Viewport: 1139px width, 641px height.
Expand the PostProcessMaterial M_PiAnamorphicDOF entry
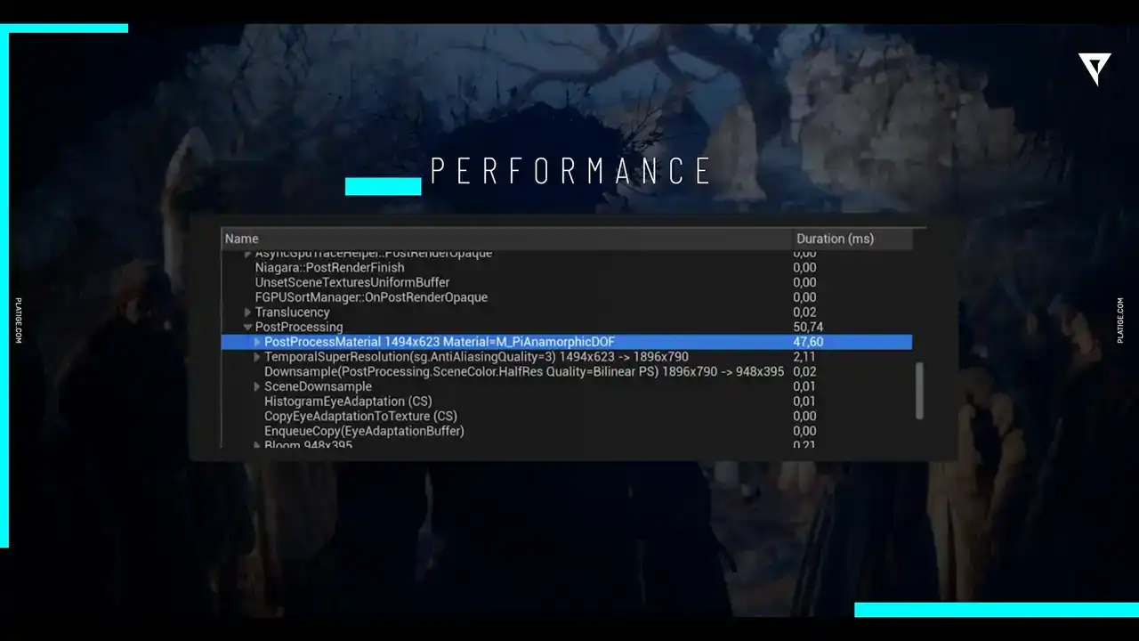click(x=257, y=343)
